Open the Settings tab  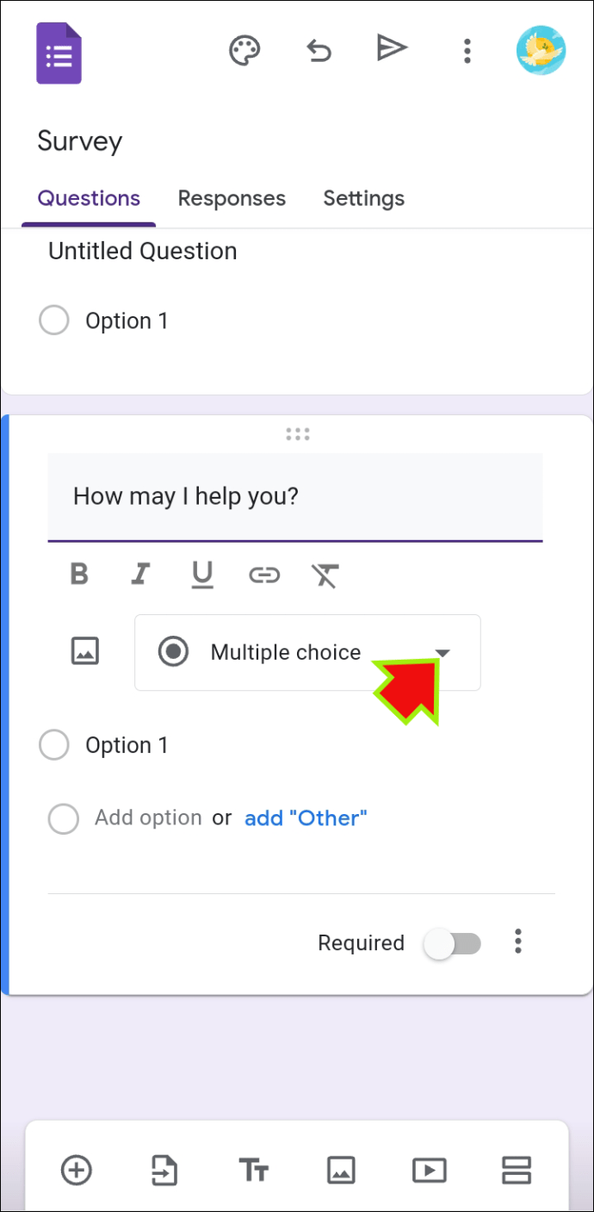pyautogui.click(x=363, y=198)
